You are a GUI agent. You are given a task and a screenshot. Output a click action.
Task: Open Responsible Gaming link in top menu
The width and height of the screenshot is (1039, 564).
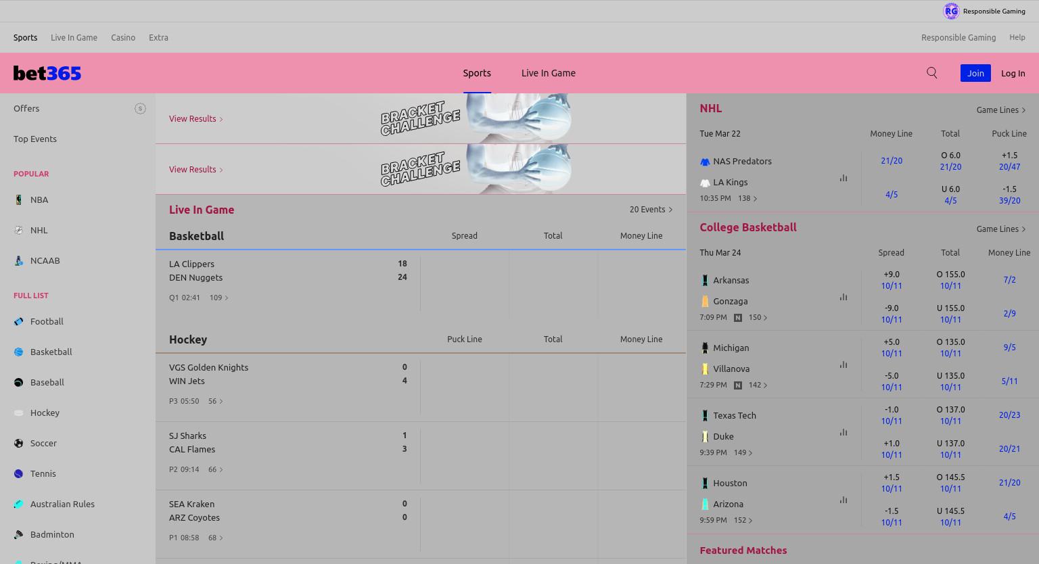[x=959, y=38]
